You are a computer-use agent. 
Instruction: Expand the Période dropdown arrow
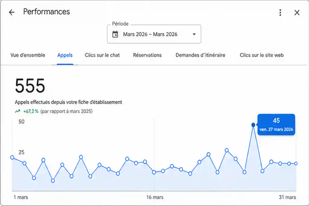[x=194, y=34]
